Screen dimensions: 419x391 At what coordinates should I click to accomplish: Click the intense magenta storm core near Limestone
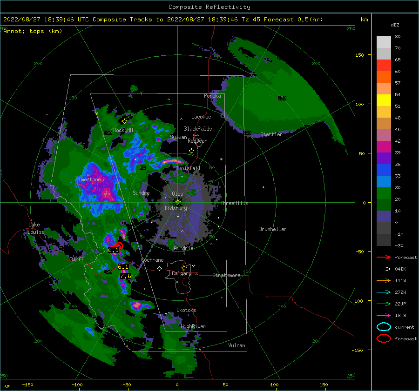[x=106, y=192]
